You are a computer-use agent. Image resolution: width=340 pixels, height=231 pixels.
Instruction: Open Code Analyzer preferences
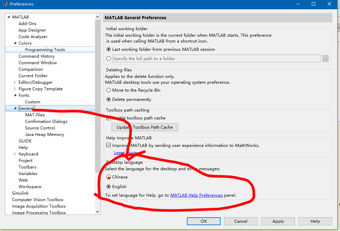[x=33, y=36]
